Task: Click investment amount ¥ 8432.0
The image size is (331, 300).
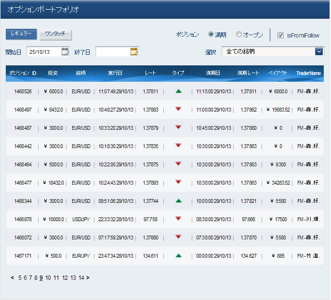Action: (53, 110)
